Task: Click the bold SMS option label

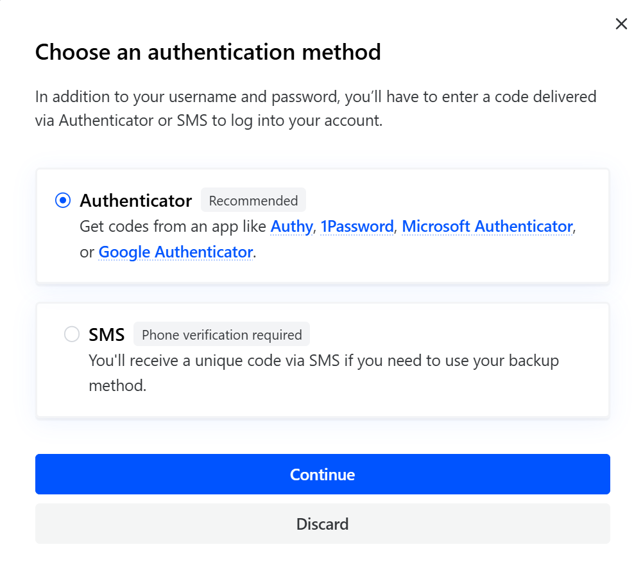Action: tap(106, 335)
